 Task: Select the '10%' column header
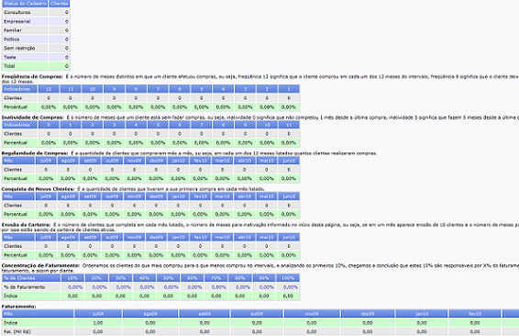72,277
